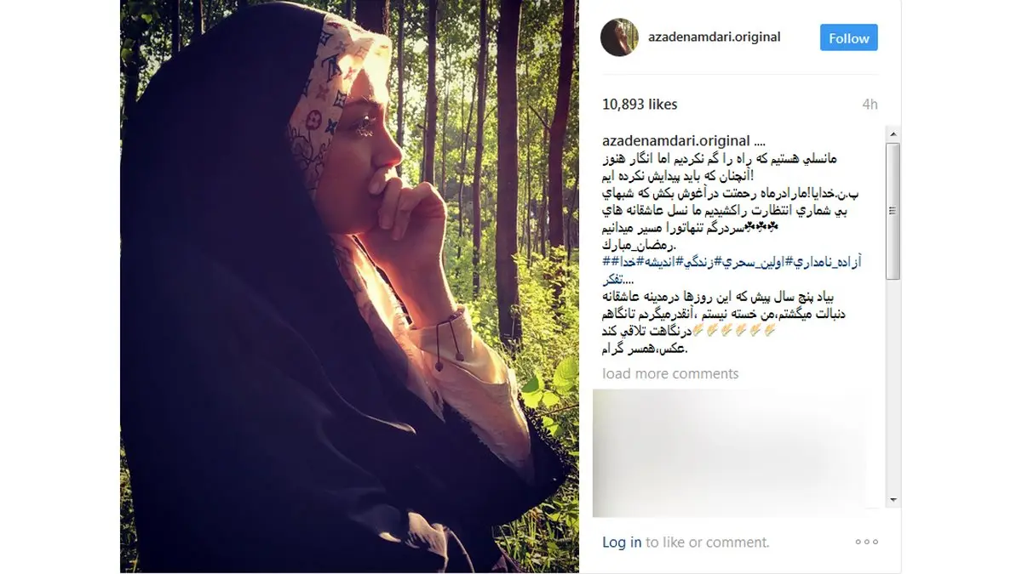1022x574 pixels.
Task: Click the main post photo
Action: 349,287
